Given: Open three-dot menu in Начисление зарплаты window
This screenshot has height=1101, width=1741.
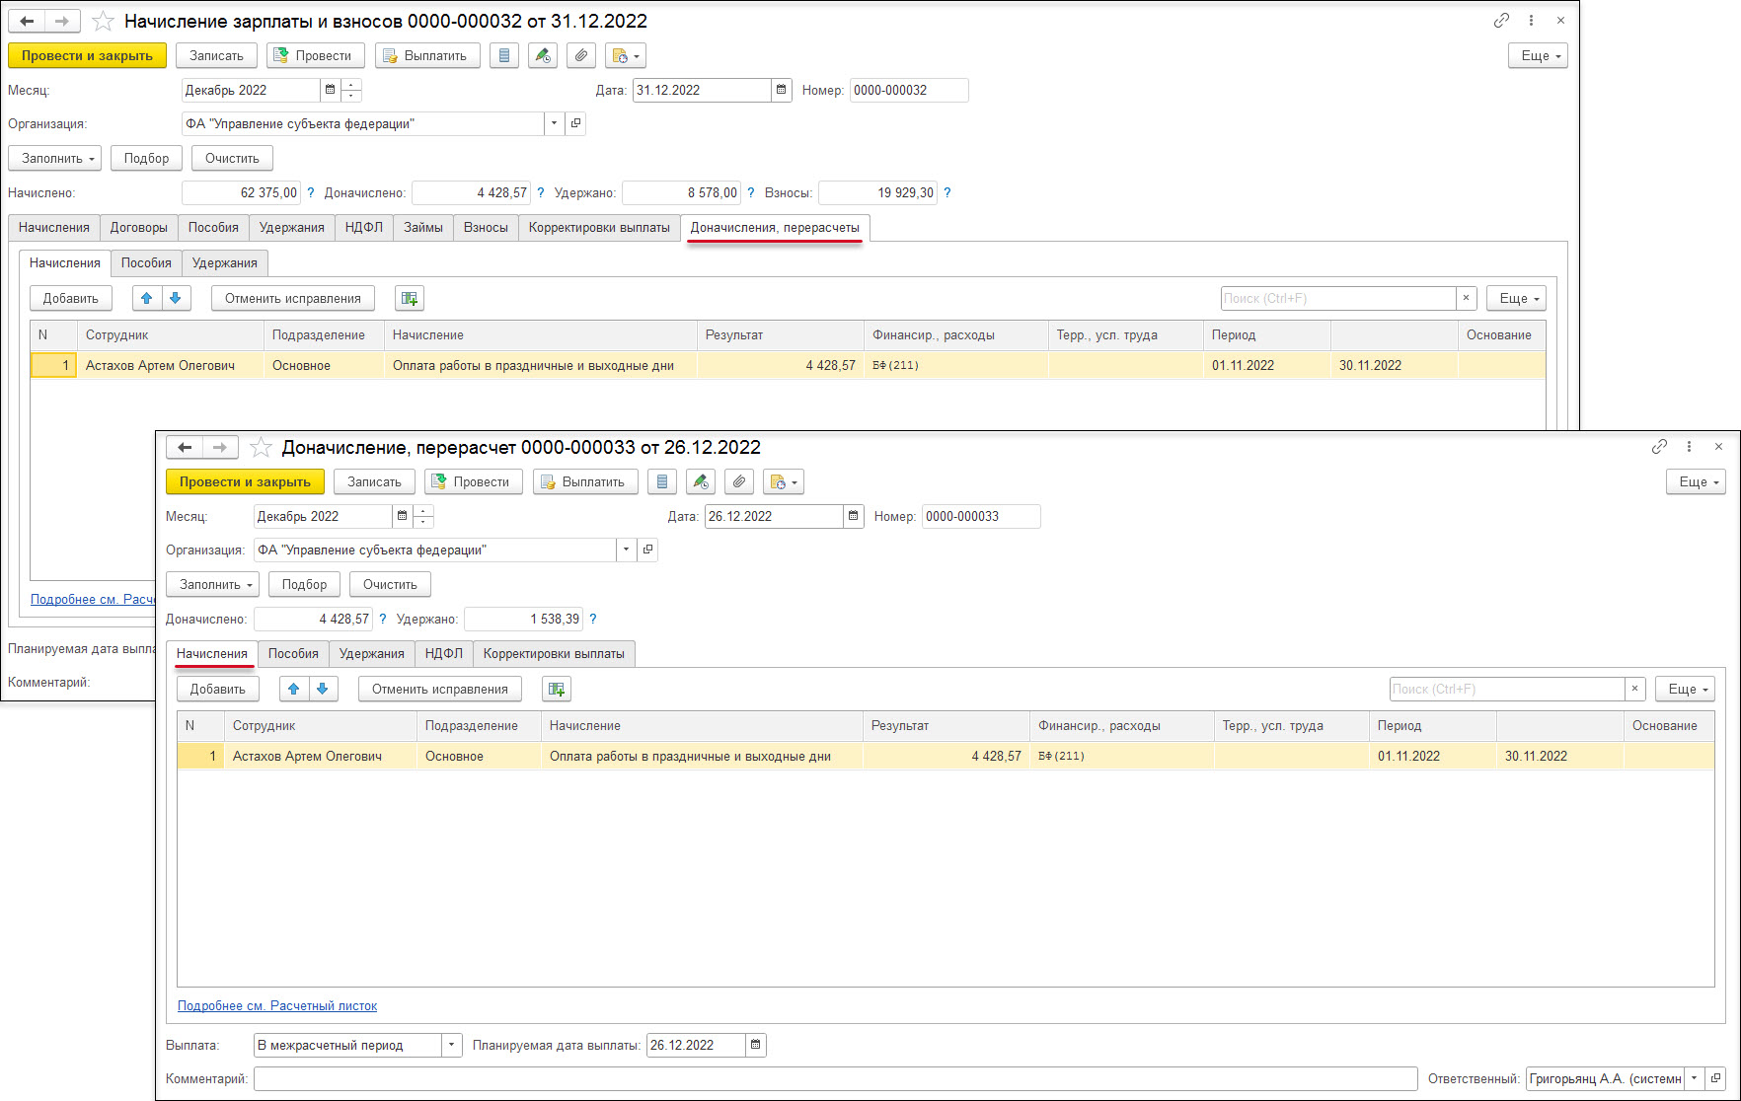Looking at the screenshot, I should point(1531,21).
